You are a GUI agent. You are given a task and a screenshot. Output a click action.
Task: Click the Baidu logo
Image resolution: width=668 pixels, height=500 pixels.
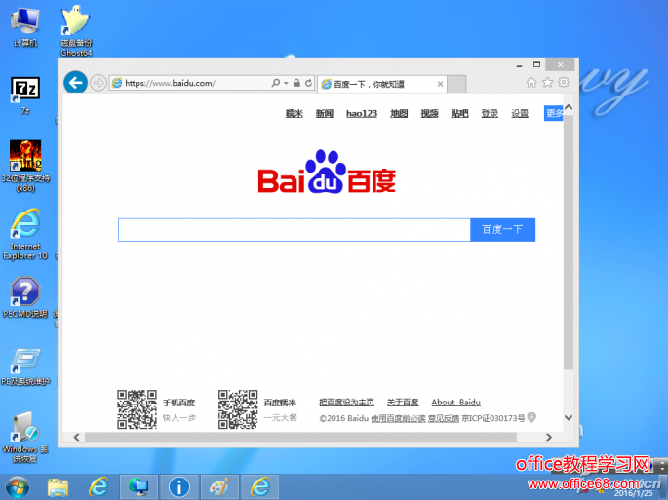pos(327,173)
